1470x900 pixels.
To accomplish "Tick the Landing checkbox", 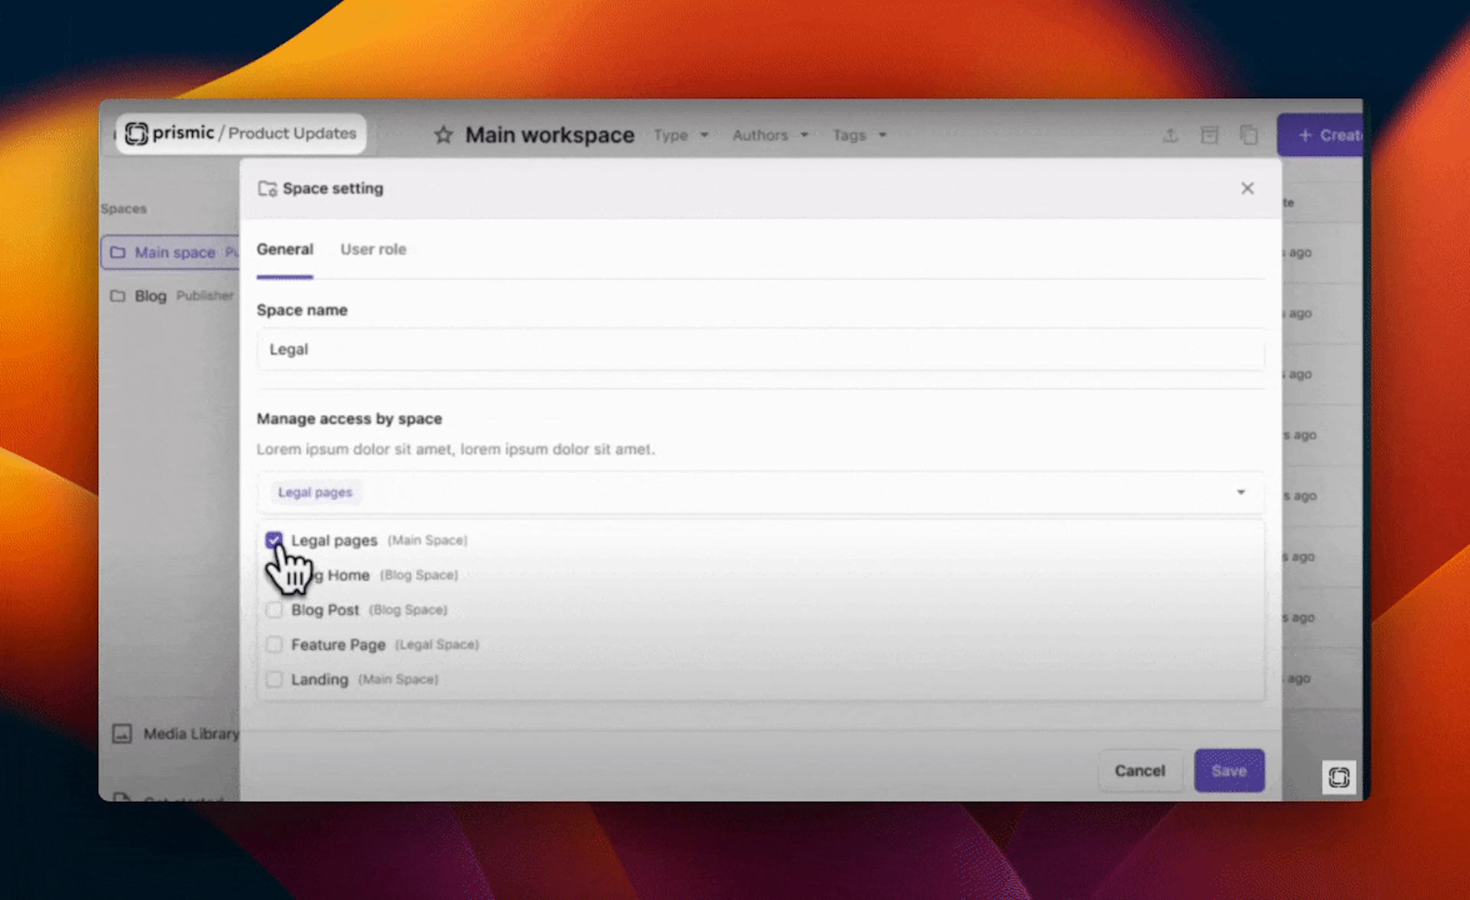I will pyautogui.click(x=274, y=679).
